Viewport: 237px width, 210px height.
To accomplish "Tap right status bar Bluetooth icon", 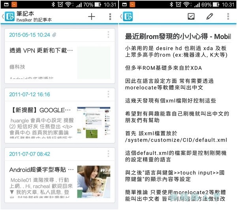I will tap(171, 4).
